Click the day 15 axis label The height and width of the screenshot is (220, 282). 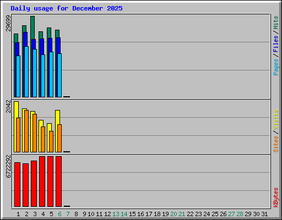coord(132,214)
